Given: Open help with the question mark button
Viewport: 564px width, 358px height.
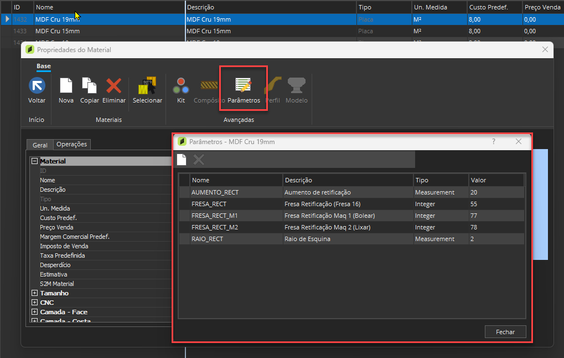Looking at the screenshot, I should coord(494,141).
